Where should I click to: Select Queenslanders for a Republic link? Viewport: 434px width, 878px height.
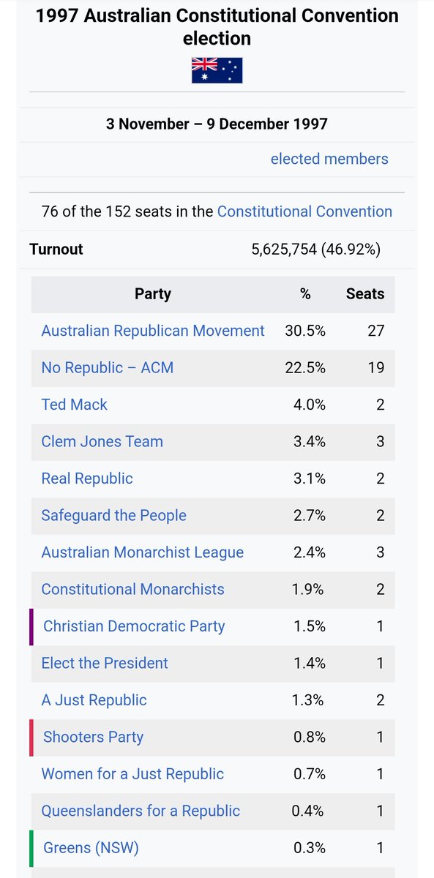pos(141,811)
